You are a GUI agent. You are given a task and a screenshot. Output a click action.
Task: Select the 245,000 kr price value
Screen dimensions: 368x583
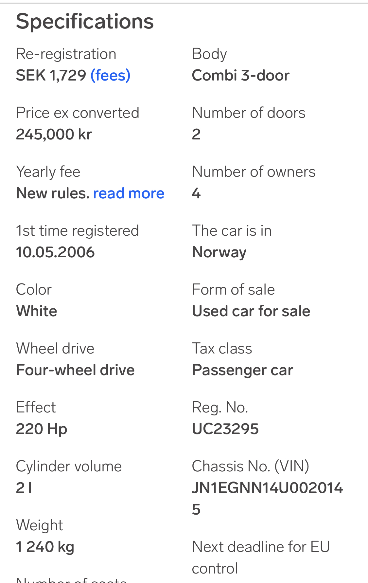[54, 134]
